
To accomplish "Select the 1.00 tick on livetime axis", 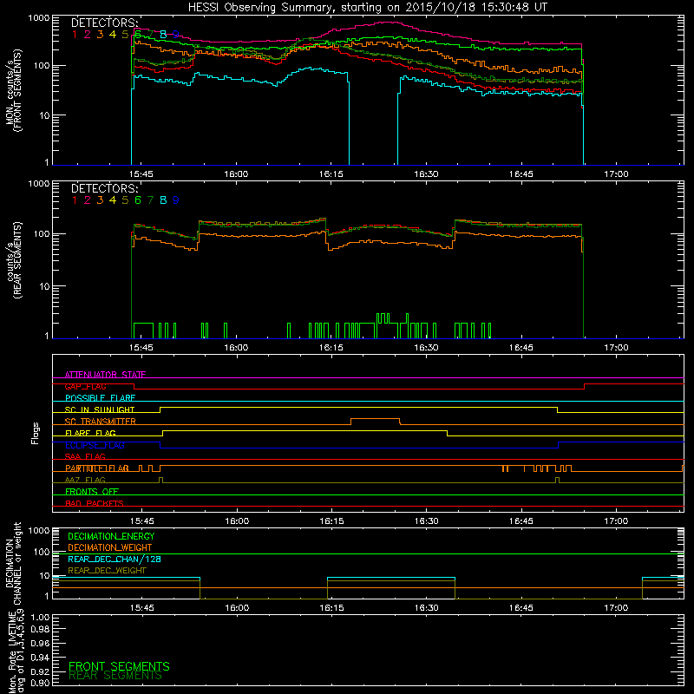I will tap(40, 617).
